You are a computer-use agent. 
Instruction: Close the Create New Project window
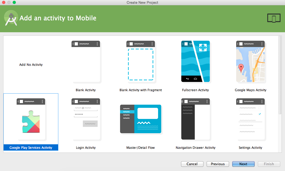4,2
